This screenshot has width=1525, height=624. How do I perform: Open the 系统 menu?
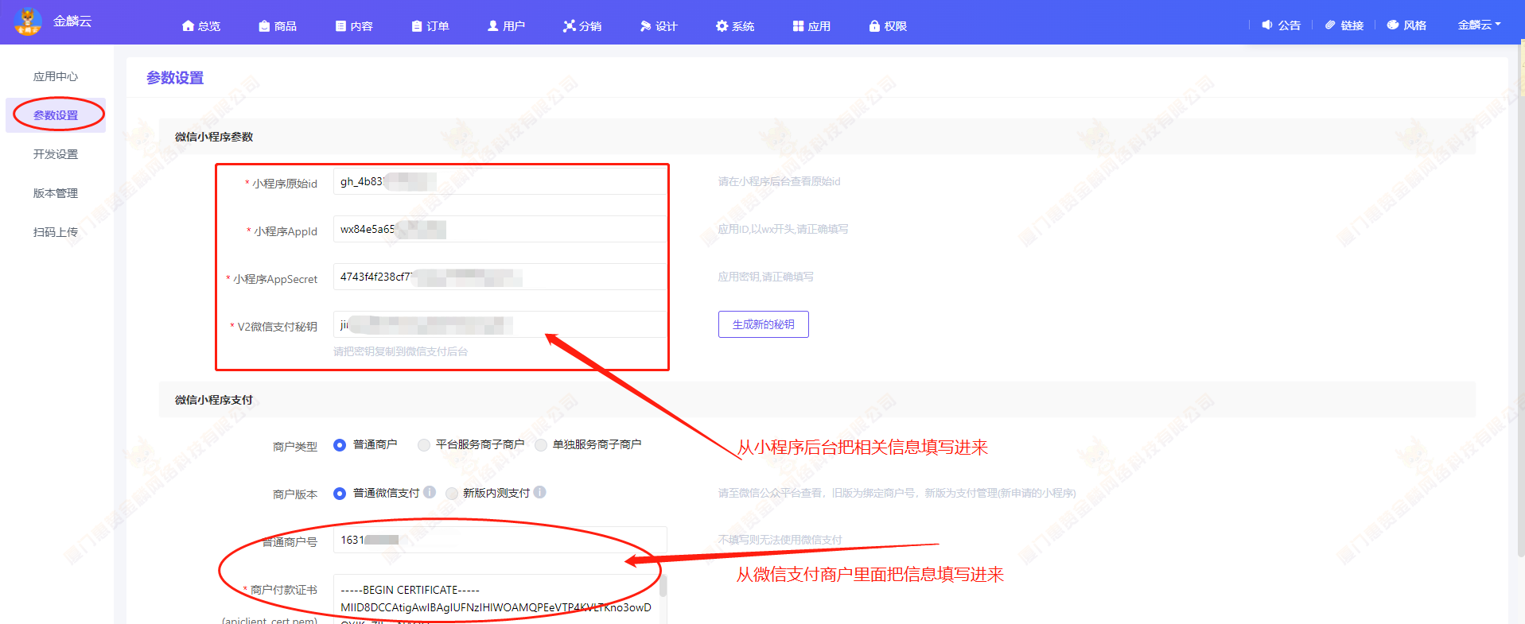pyautogui.click(x=736, y=26)
